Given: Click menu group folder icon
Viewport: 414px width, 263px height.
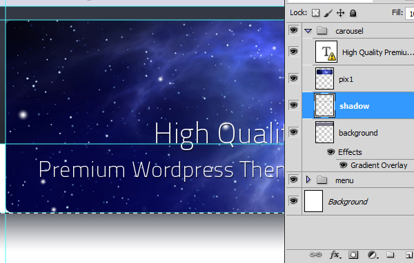Looking at the screenshot, I should click(322, 180).
